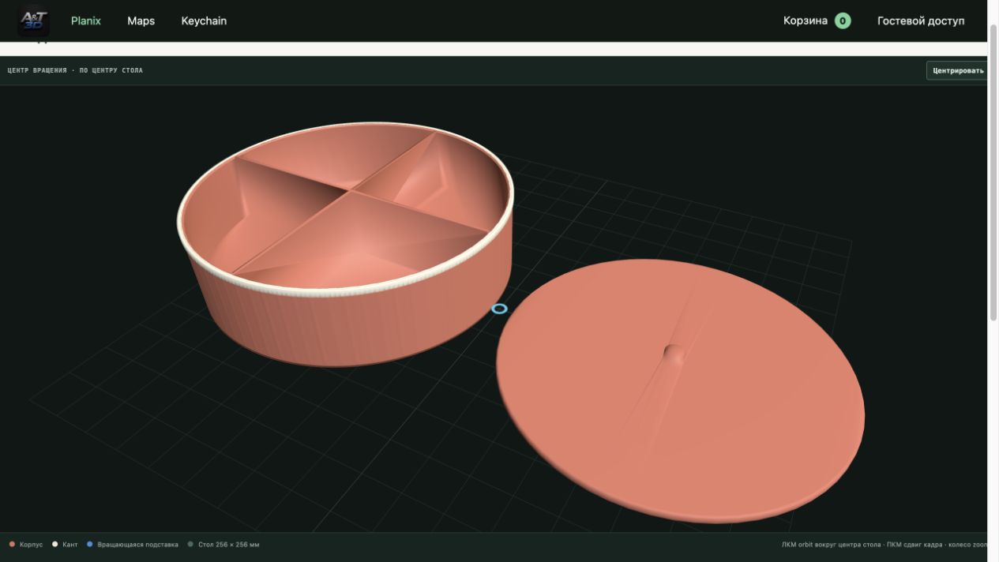Select the Корпус legend label

pos(31,545)
